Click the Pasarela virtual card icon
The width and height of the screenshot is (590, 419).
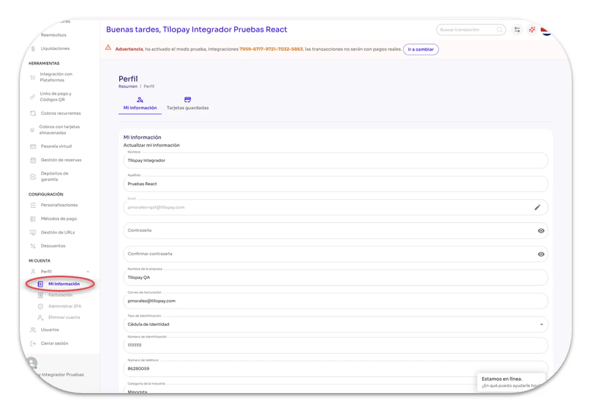click(x=33, y=146)
